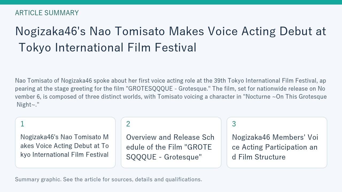Click the number 1 on the first card
Screen dimensions: 342x192
coord(22,124)
